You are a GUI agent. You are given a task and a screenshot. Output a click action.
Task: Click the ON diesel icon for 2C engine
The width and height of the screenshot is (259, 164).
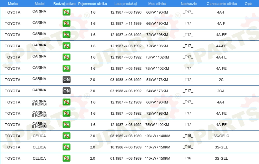[66, 79]
